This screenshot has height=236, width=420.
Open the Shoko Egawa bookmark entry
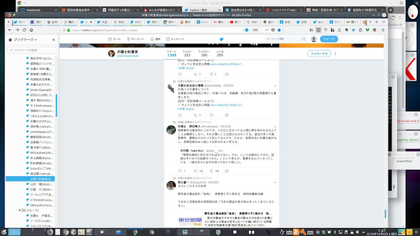tap(40, 90)
